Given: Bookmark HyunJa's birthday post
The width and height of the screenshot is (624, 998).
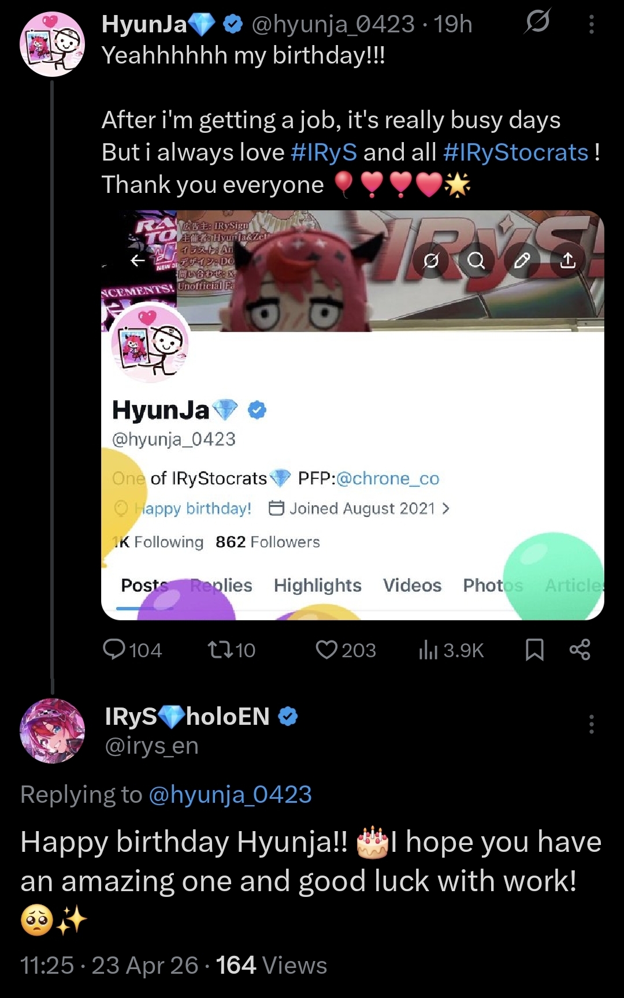Looking at the screenshot, I should coord(534,650).
